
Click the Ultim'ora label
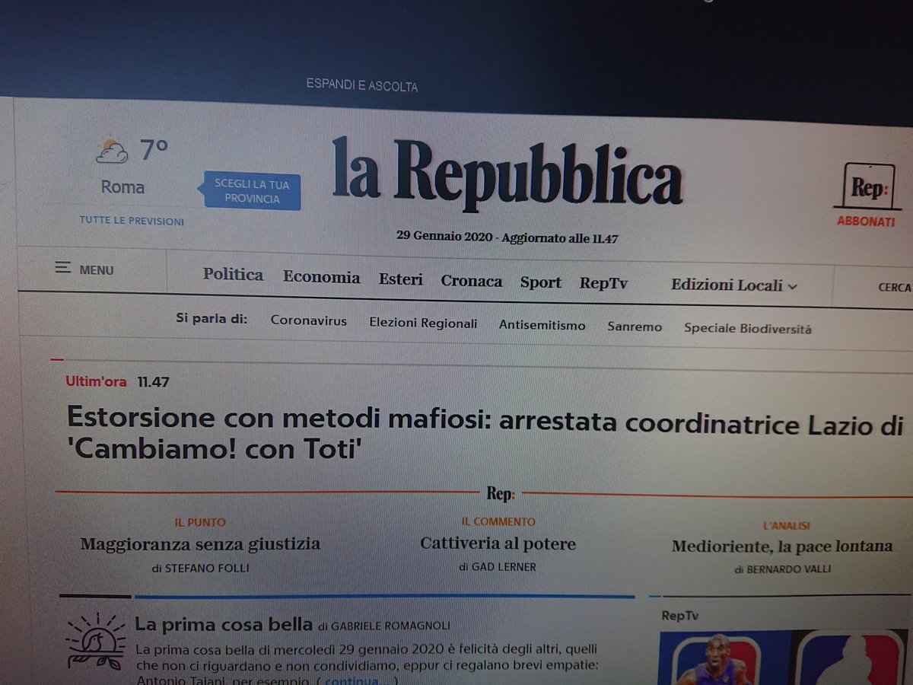96,381
